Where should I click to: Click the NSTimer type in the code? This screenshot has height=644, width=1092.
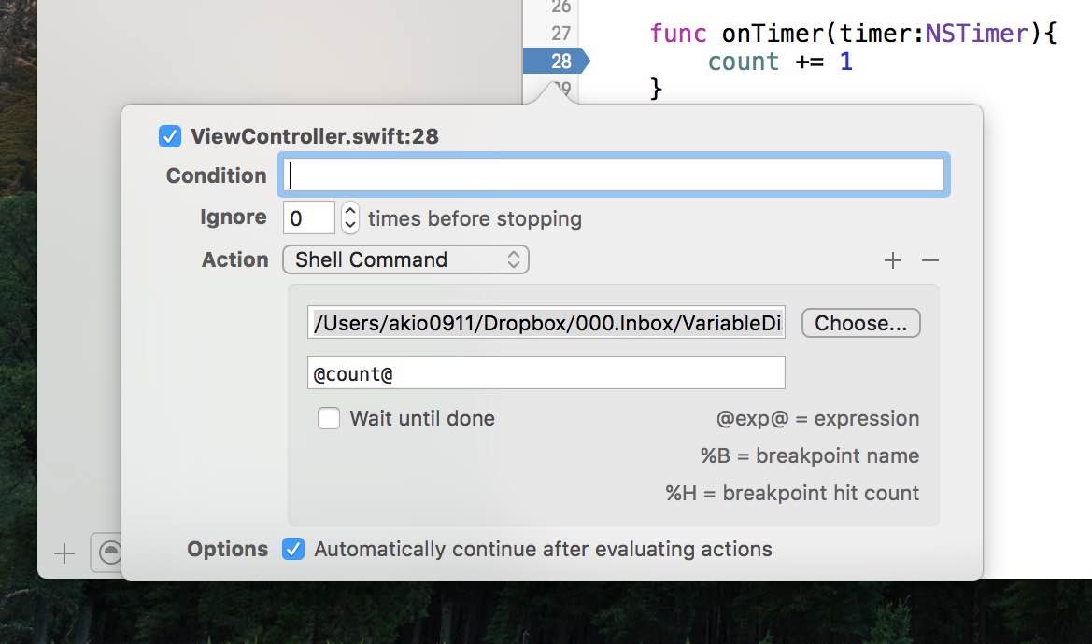tap(977, 34)
